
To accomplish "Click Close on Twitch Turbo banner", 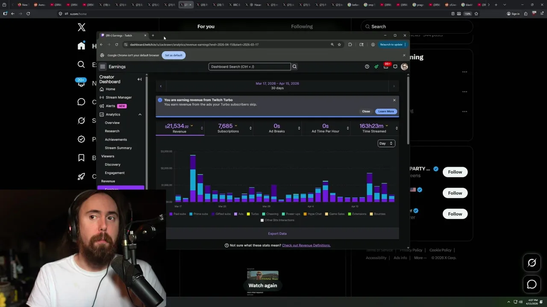I will point(366,111).
